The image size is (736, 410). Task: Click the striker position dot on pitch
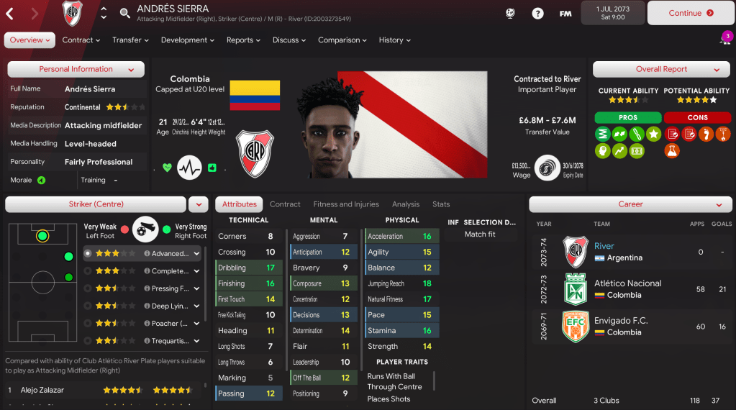coord(42,236)
